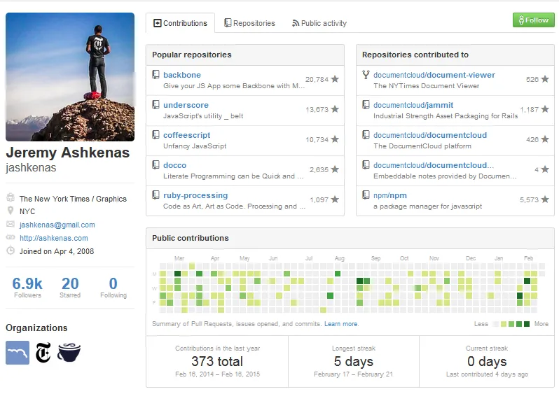Click the repo book icon beside backbone
Screen dimensions: 559x394
pos(156,74)
